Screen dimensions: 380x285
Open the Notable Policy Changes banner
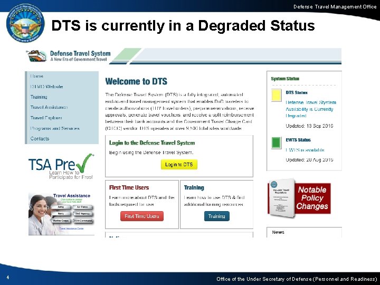[299, 198]
